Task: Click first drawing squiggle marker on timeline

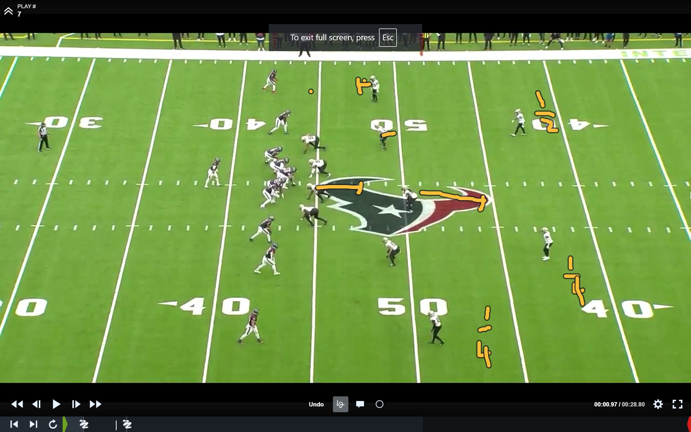Action: point(84,424)
